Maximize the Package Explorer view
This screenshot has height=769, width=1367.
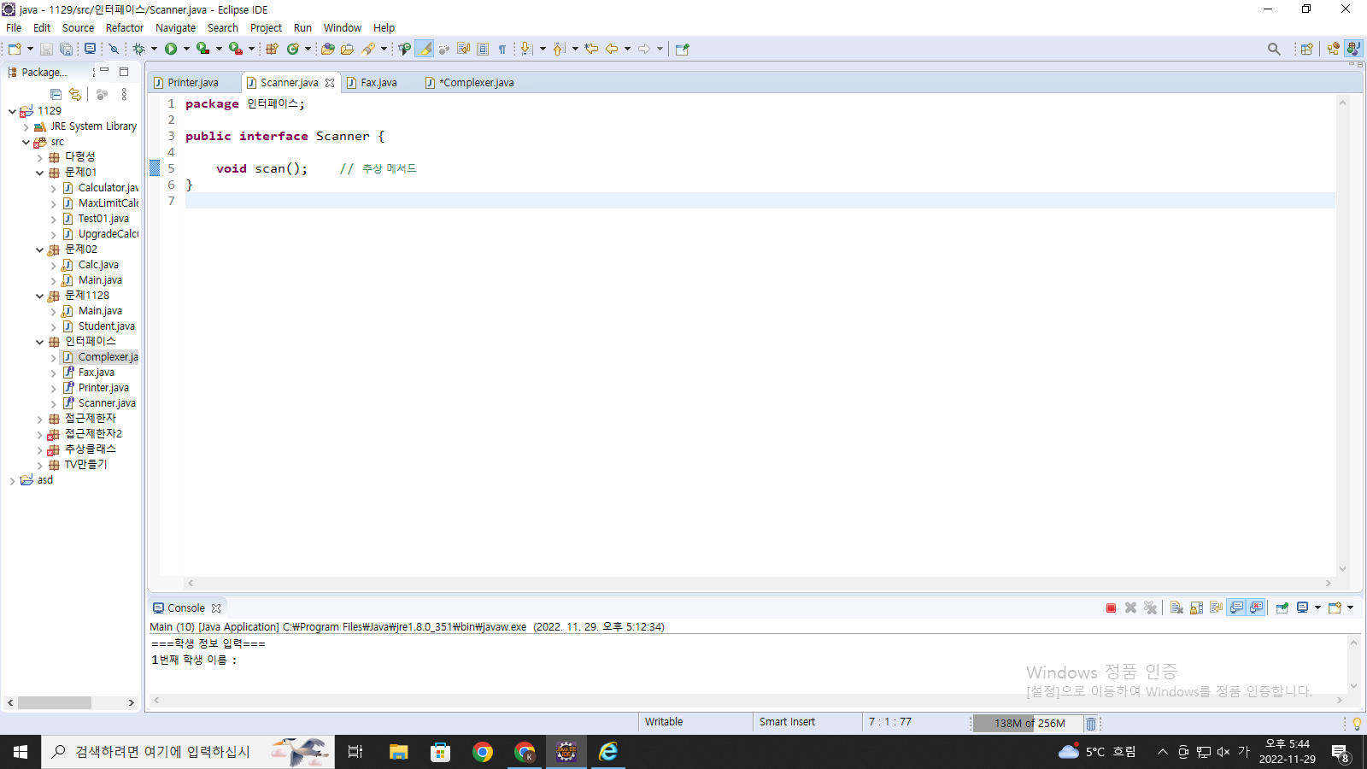124,72
